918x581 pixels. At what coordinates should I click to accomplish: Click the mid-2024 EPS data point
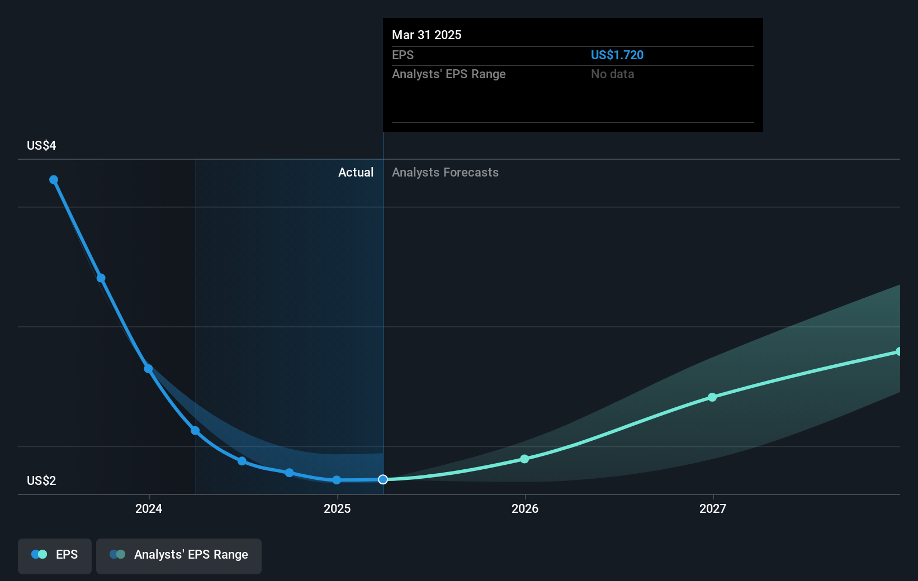click(242, 461)
